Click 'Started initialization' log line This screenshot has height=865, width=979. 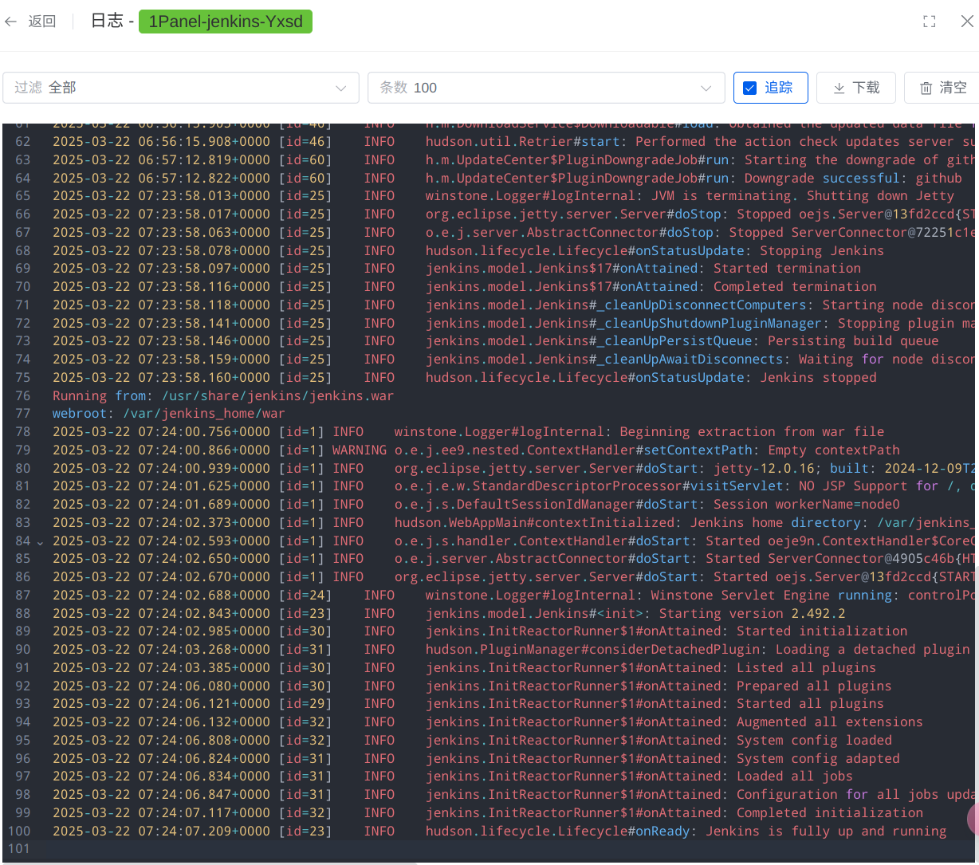(480, 631)
